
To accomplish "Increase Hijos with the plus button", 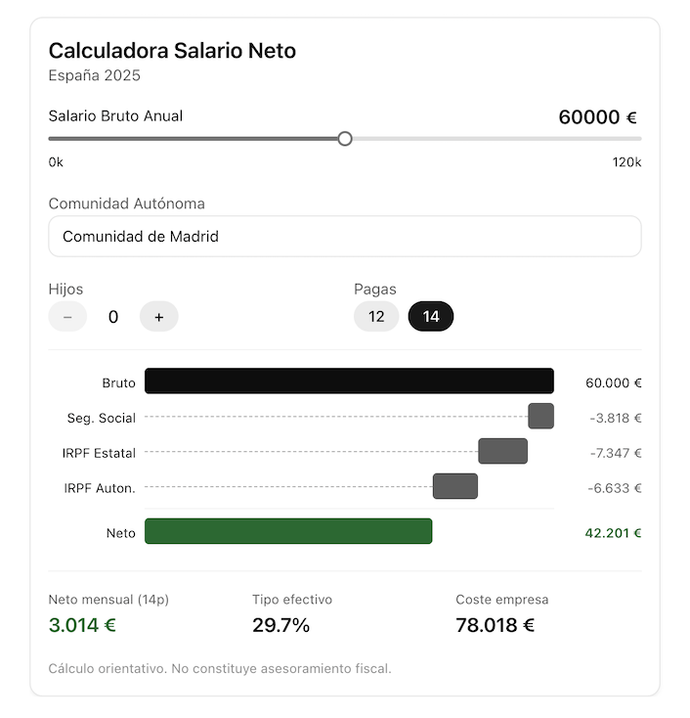I will (x=159, y=316).
